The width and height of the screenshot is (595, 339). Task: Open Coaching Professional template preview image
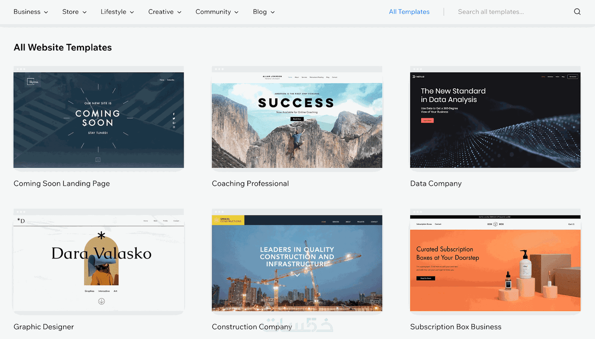[297, 117]
